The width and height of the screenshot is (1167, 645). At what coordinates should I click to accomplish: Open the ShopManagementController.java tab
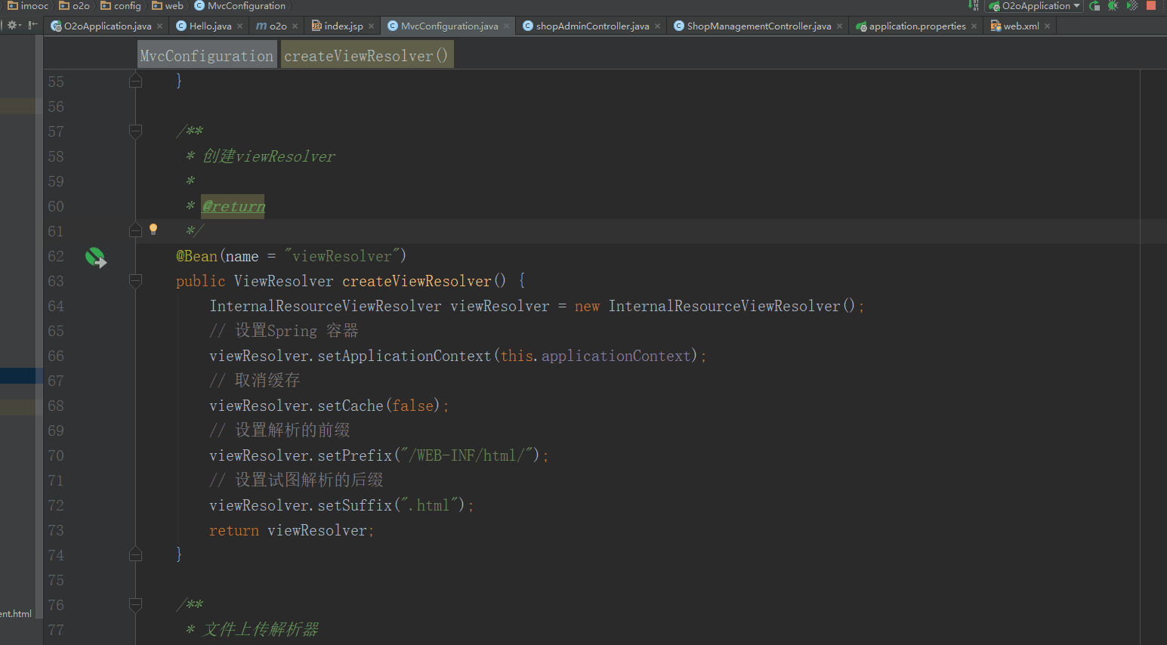pos(758,26)
